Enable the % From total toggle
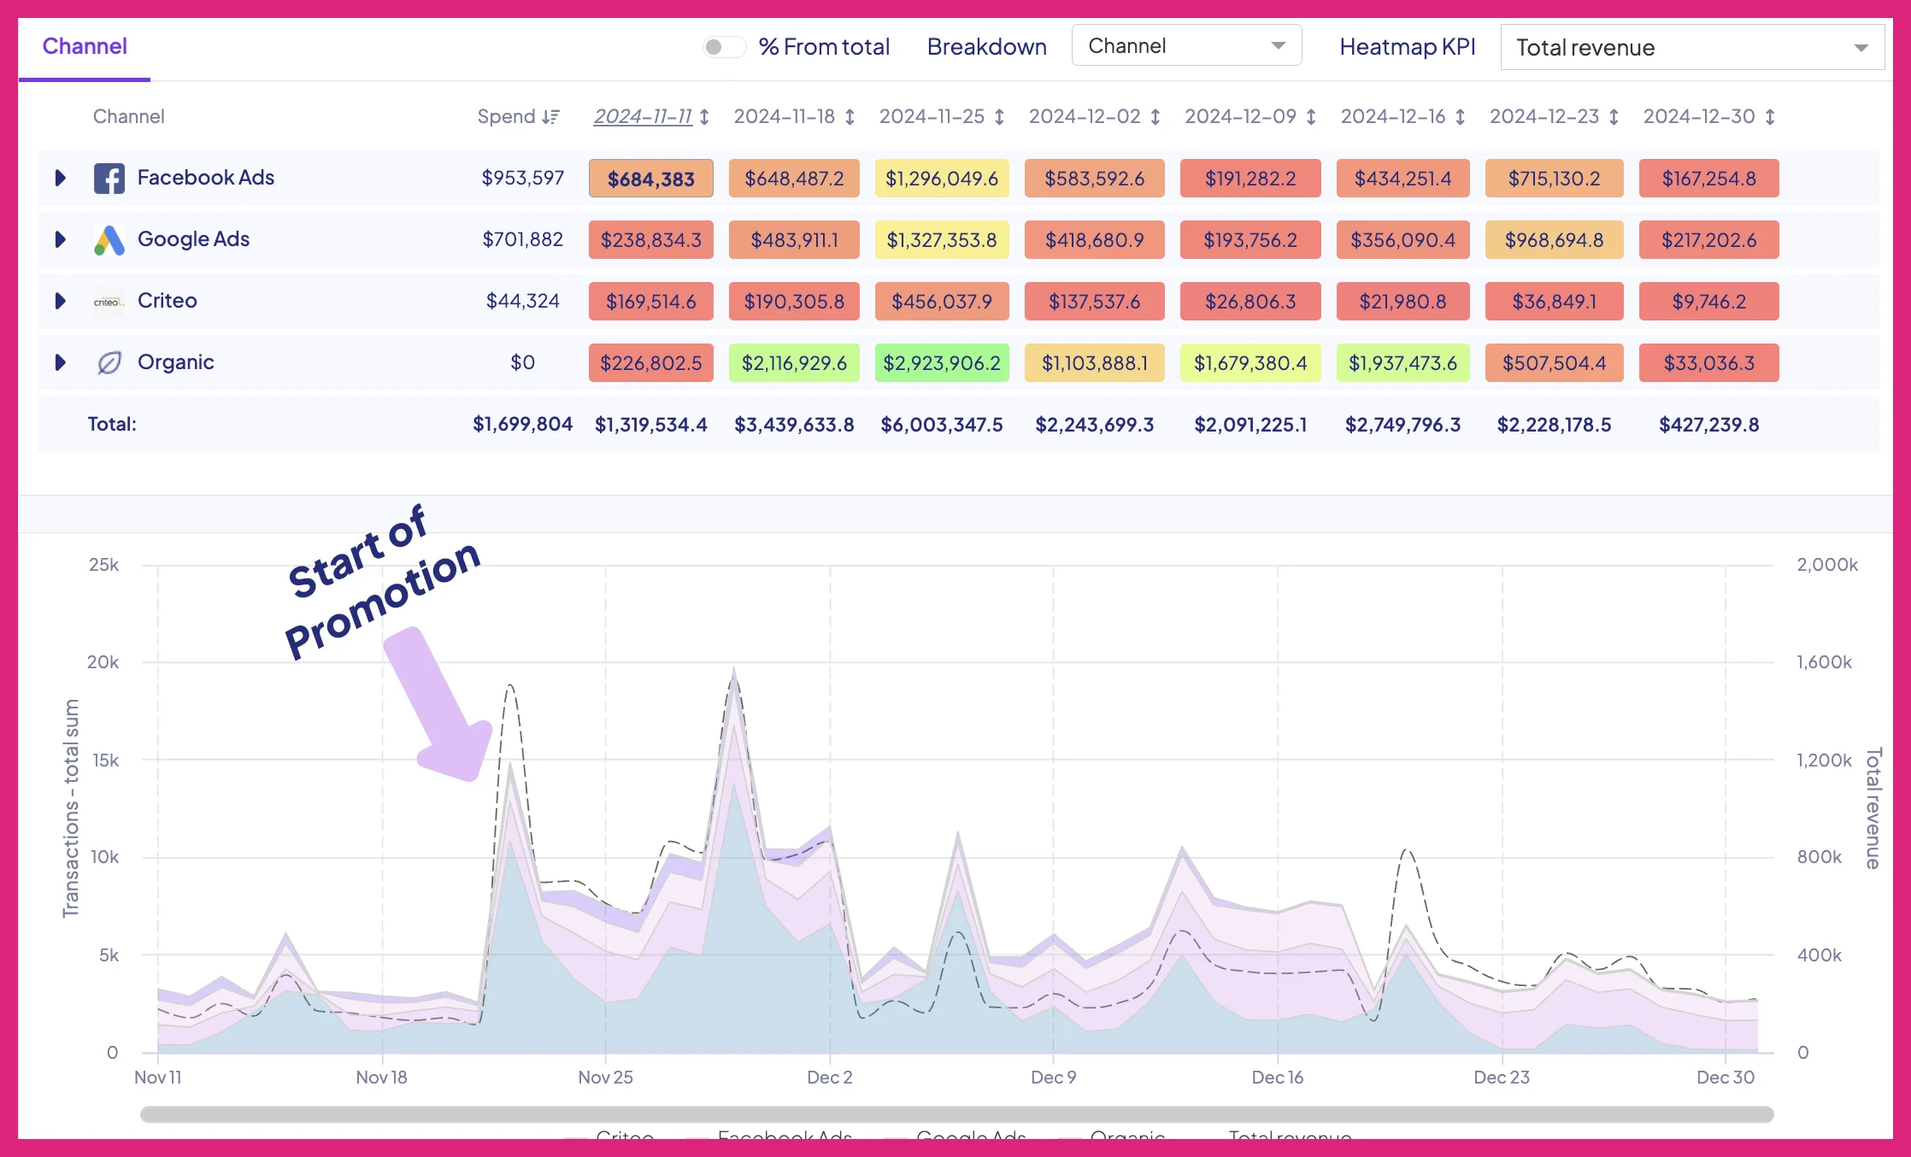Viewport: 1911px width, 1157px height. (x=724, y=47)
